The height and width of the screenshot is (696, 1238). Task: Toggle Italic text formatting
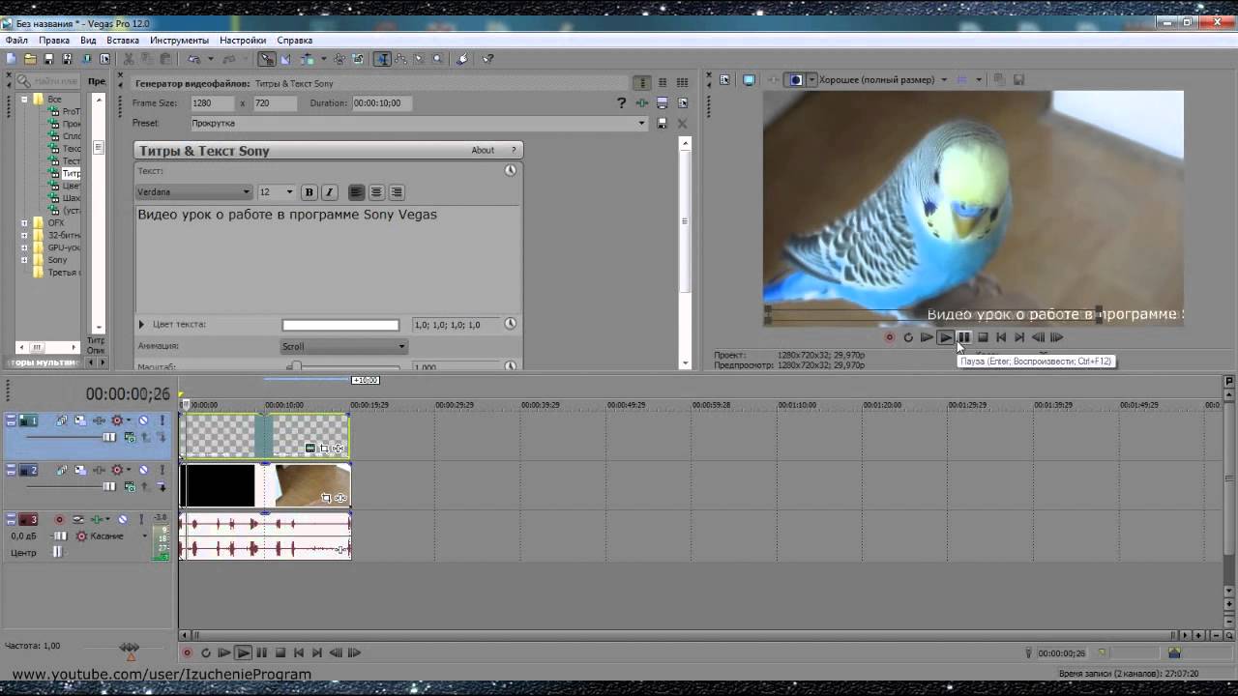[329, 192]
